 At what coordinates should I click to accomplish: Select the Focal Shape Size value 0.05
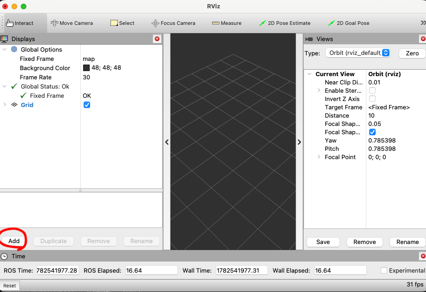coord(374,124)
